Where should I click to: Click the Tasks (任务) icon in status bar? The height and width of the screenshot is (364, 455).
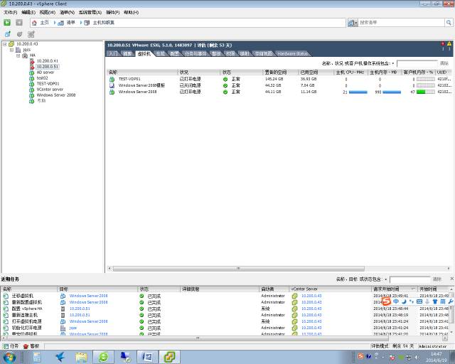click(x=6, y=346)
